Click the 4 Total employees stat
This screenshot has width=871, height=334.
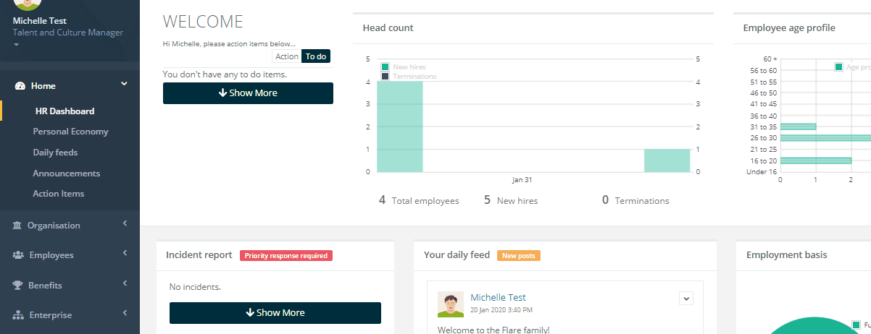[419, 200]
